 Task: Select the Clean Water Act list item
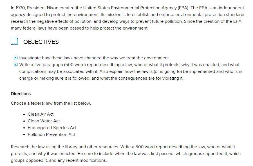tap(44, 121)
